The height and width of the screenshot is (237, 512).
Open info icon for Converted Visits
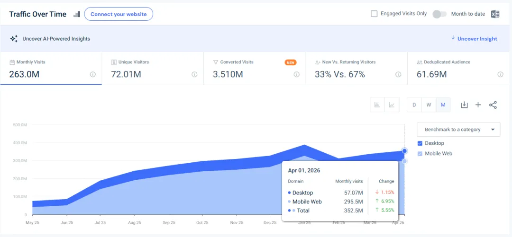coord(296,74)
